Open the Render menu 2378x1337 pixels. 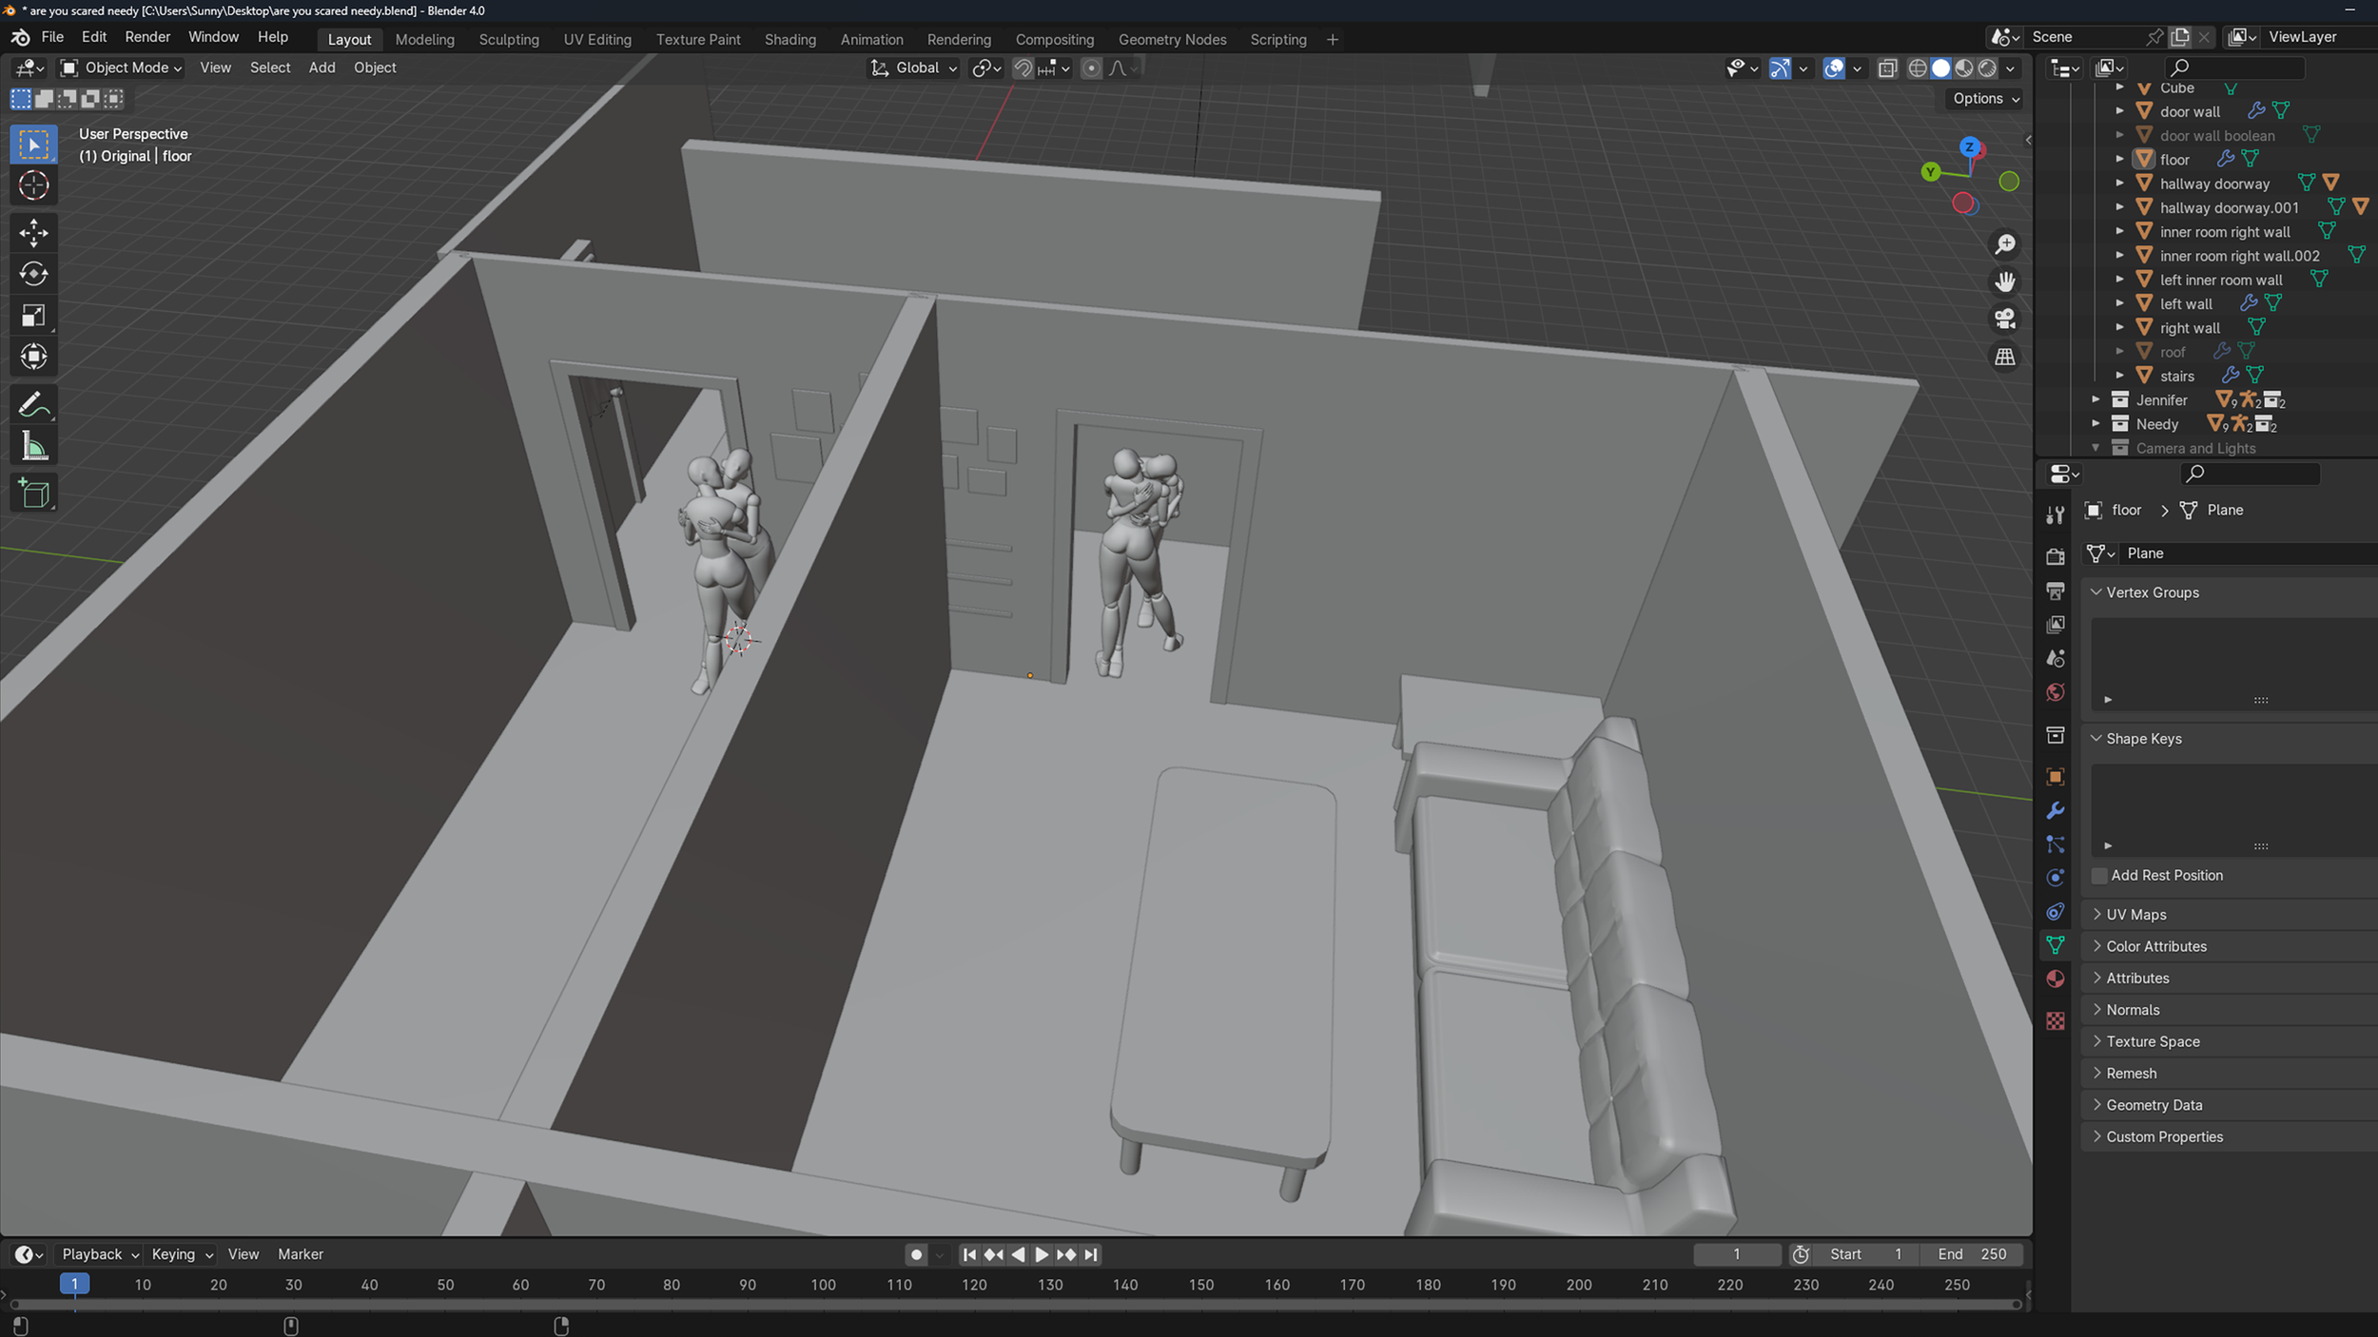(x=147, y=37)
